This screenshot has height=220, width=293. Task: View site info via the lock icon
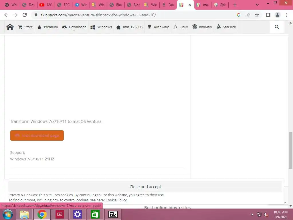pos(36,15)
